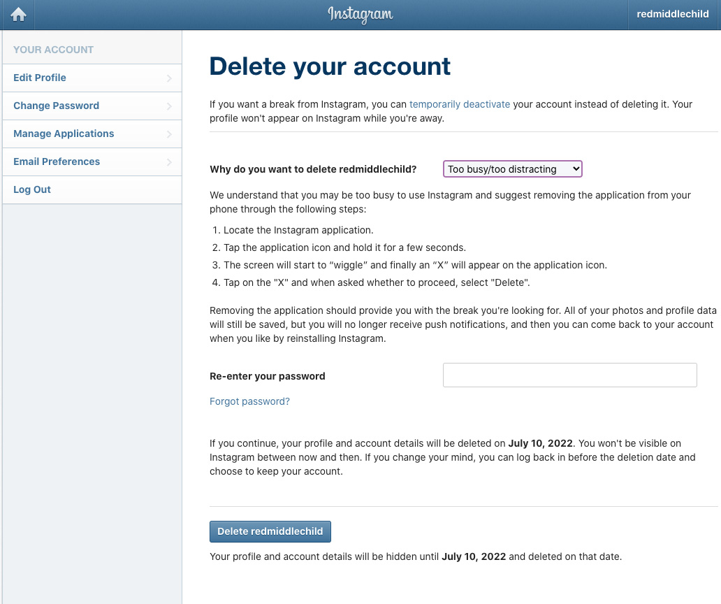Click the Instagram logo in top bar
The image size is (721, 604).
[360, 15]
